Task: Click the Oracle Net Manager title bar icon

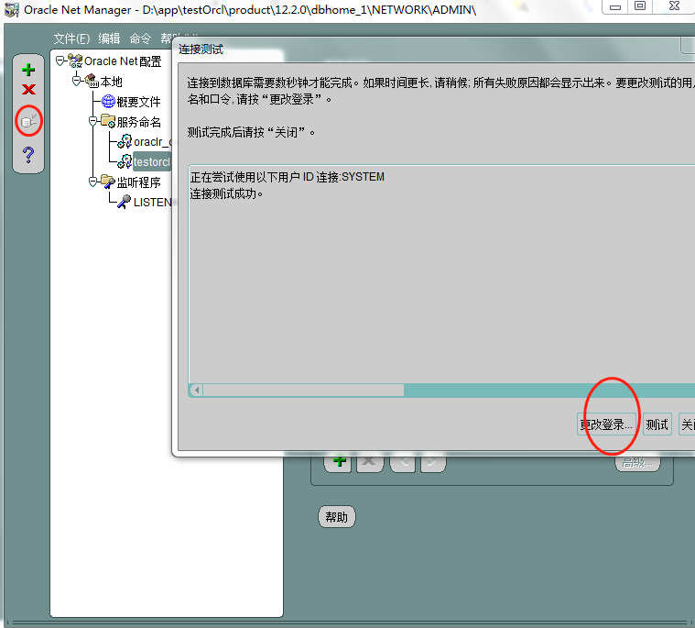Action: [x=12, y=9]
